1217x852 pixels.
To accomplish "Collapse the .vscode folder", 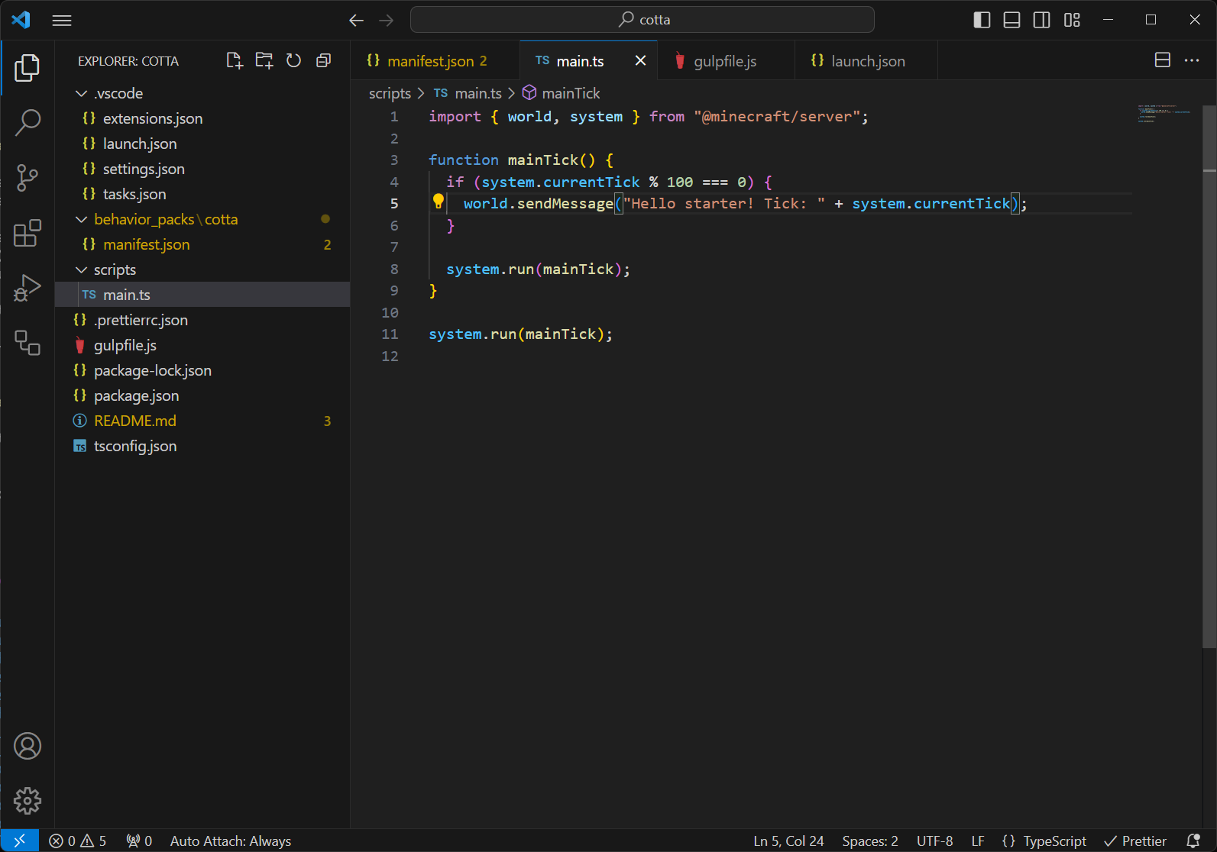I will click(x=202, y=93).
